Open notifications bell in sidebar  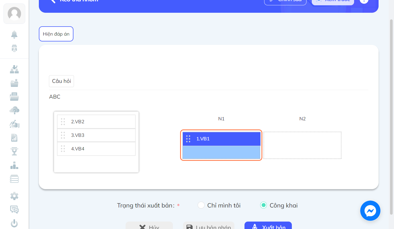coord(14,35)
